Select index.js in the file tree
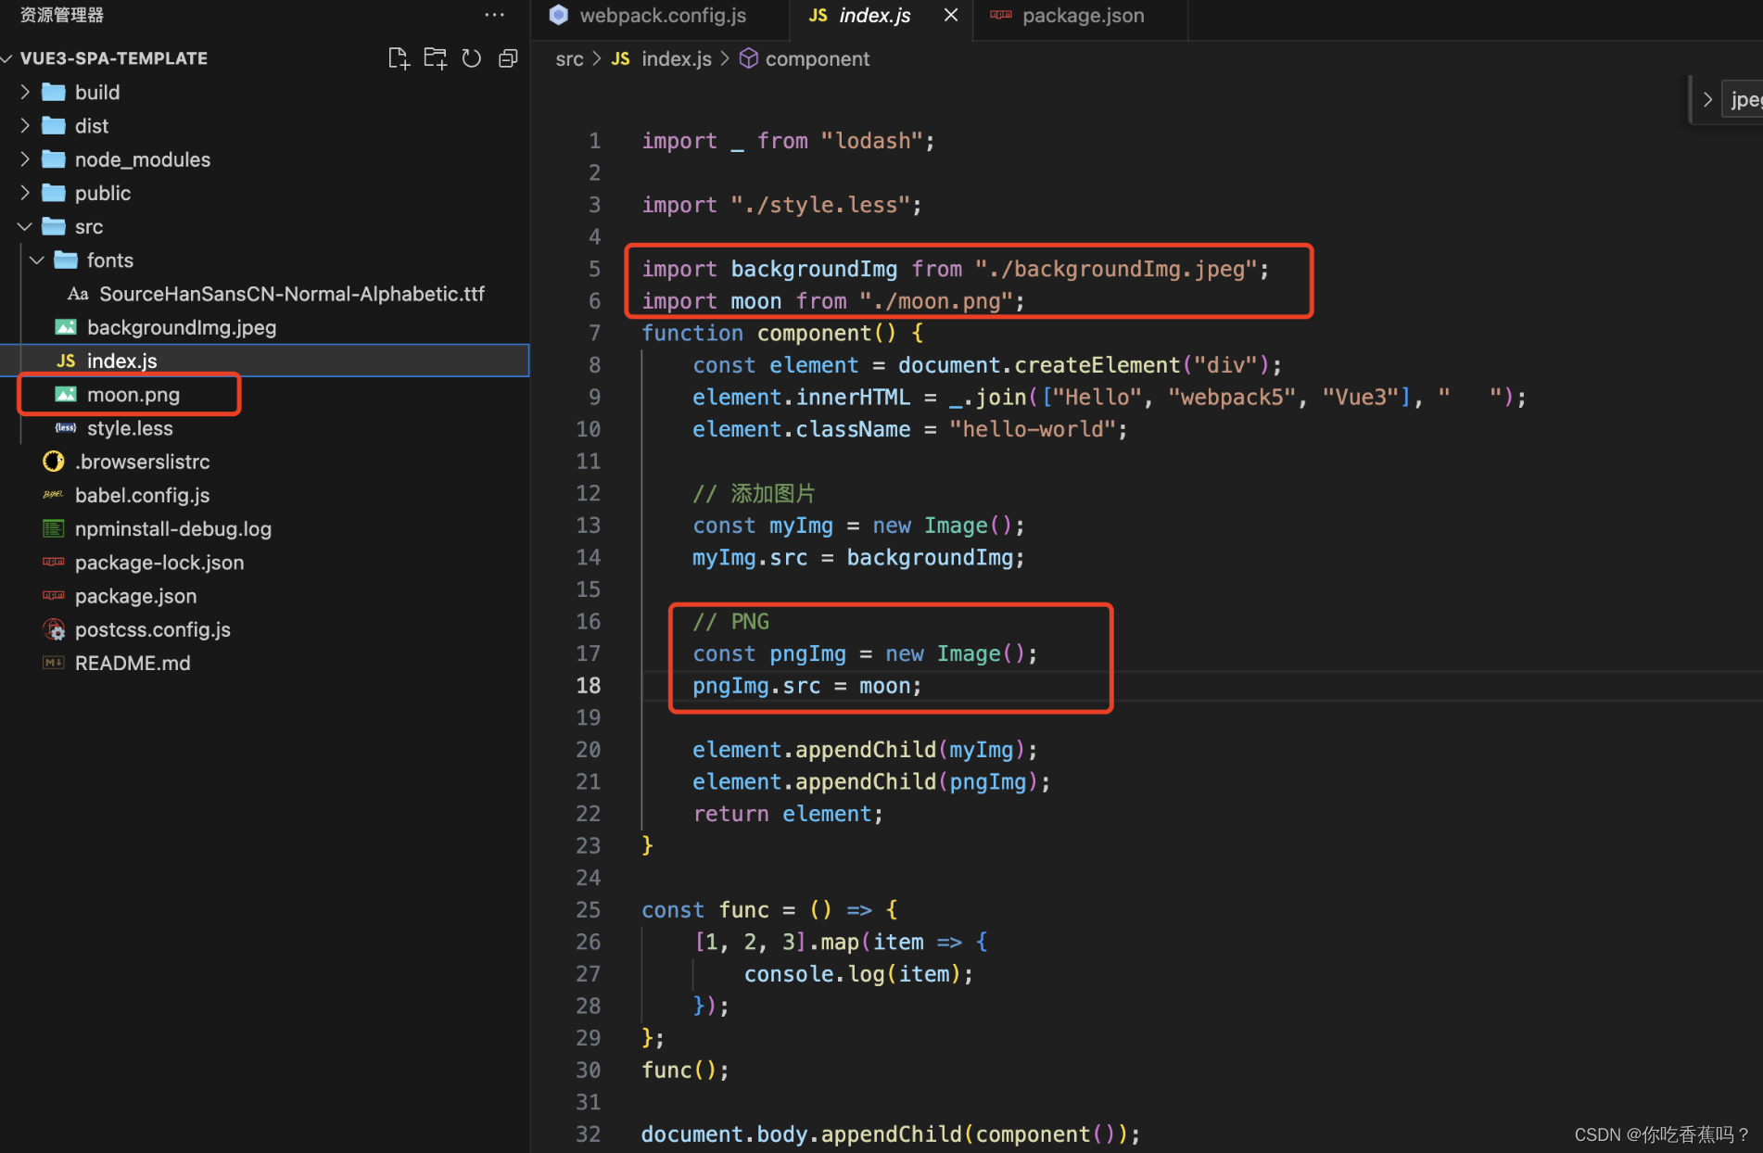This screenshot has height=1153, width=1763. tap(264, 361)
